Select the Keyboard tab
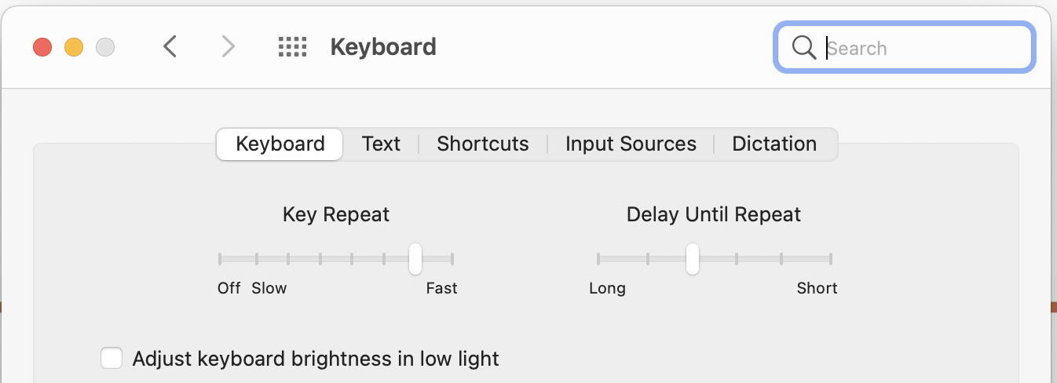 click(280, 144)
